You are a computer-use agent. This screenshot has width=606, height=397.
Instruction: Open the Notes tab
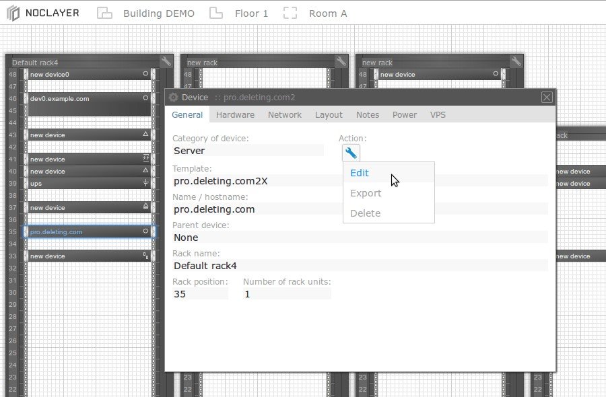tap(368, 114)
